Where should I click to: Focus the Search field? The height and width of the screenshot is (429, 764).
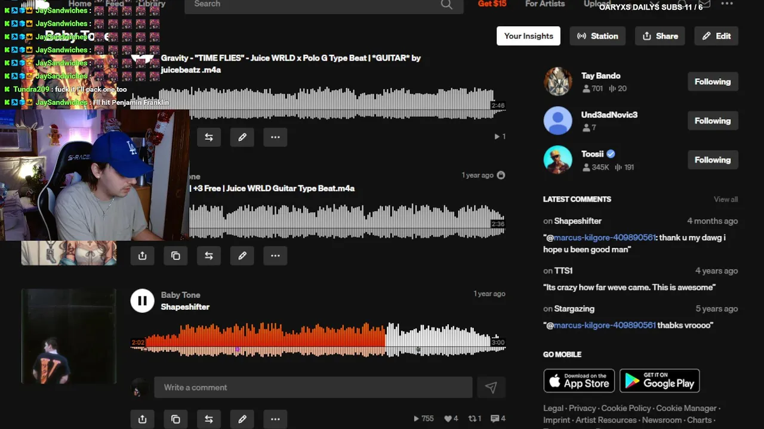pos(324,5)
